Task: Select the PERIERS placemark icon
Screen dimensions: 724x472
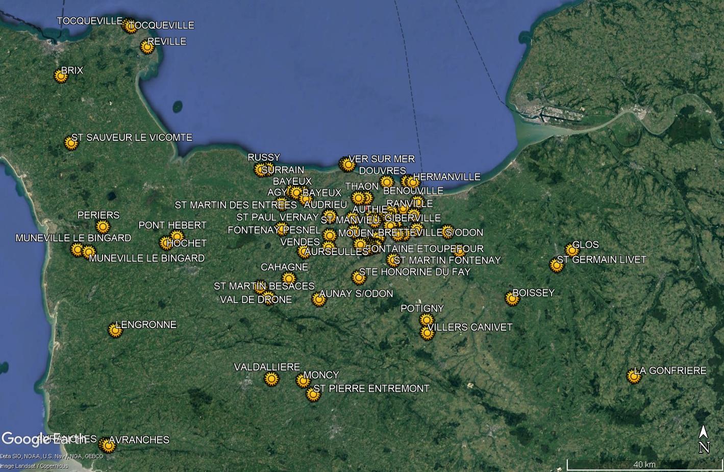Action: coord(103,227)
